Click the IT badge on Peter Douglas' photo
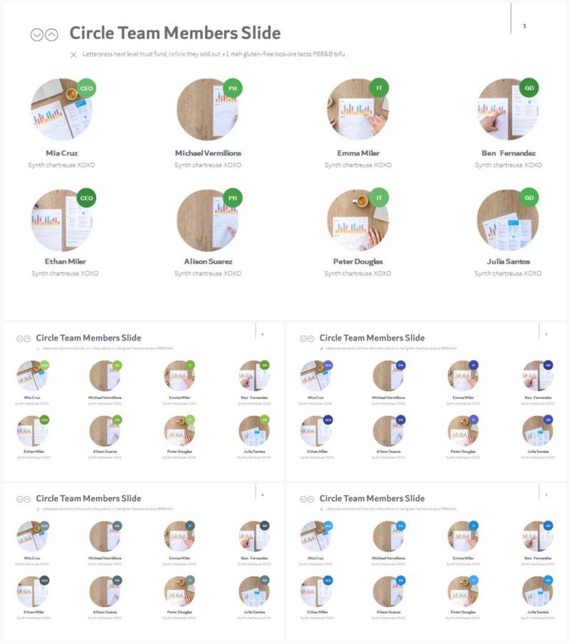Viewport: 570px width, 644px height. pos(378,197)
